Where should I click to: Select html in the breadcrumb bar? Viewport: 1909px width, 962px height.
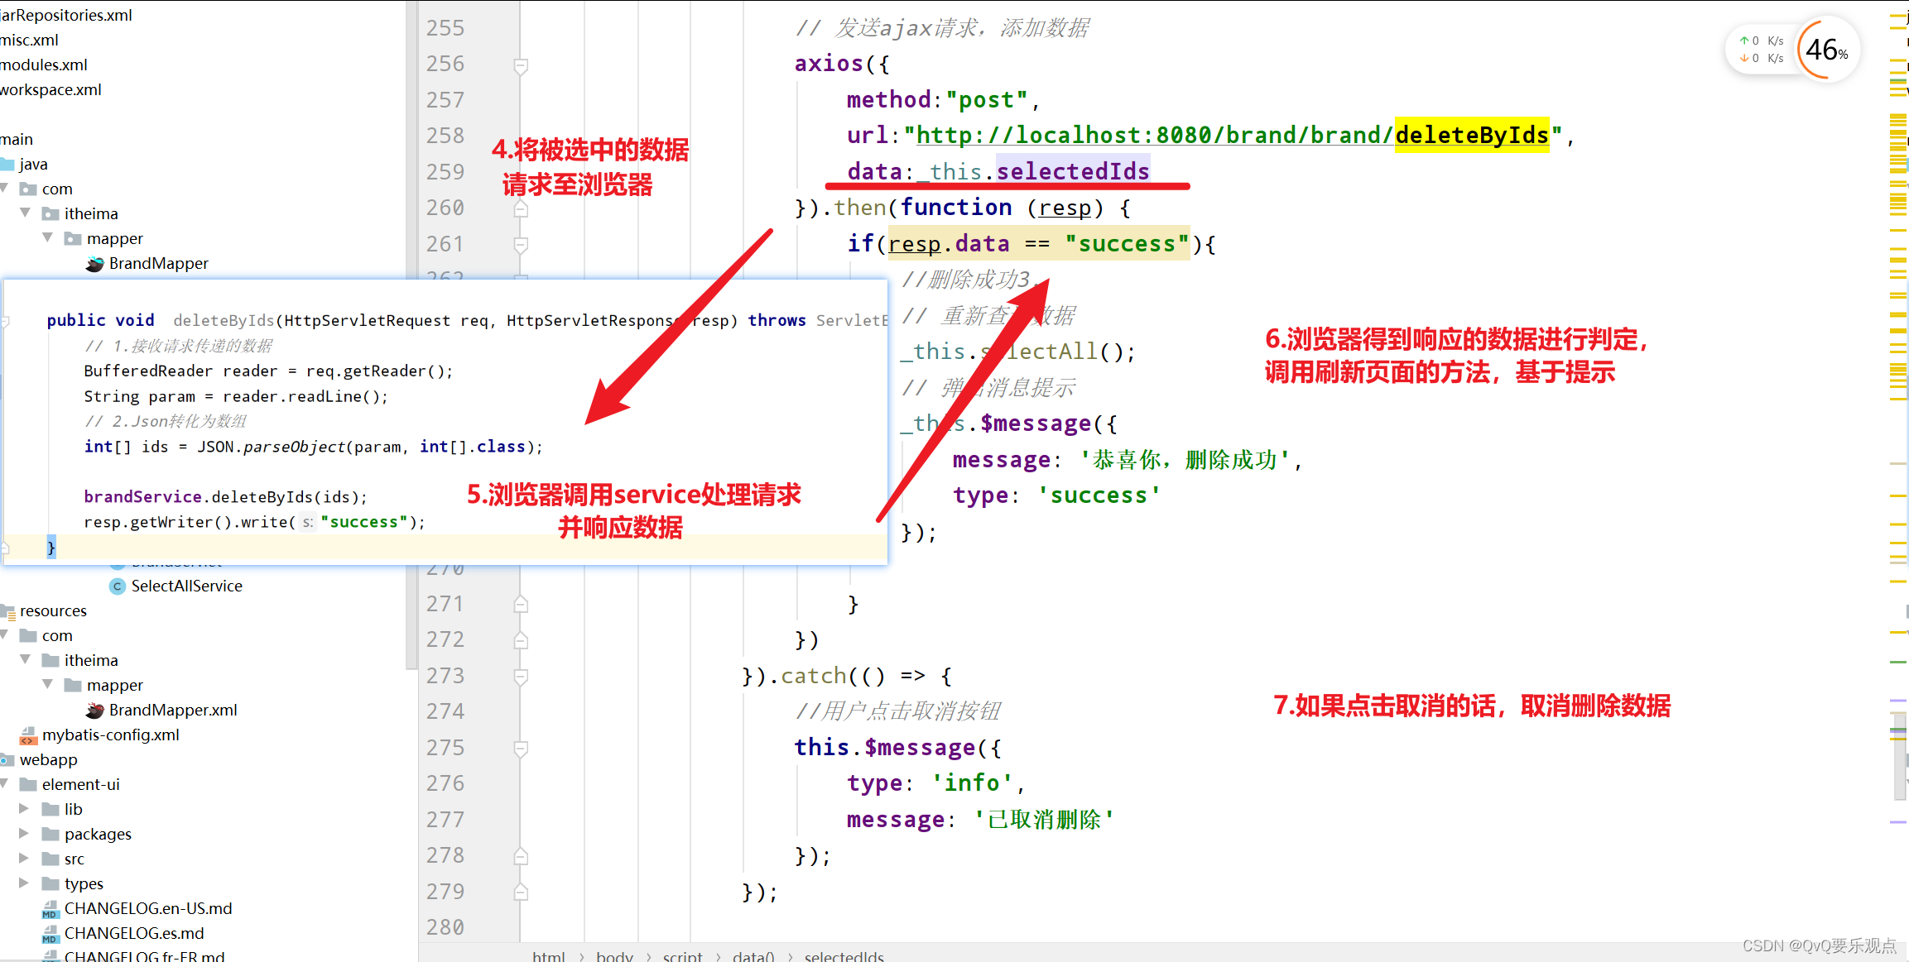click(x=548, y=955)
